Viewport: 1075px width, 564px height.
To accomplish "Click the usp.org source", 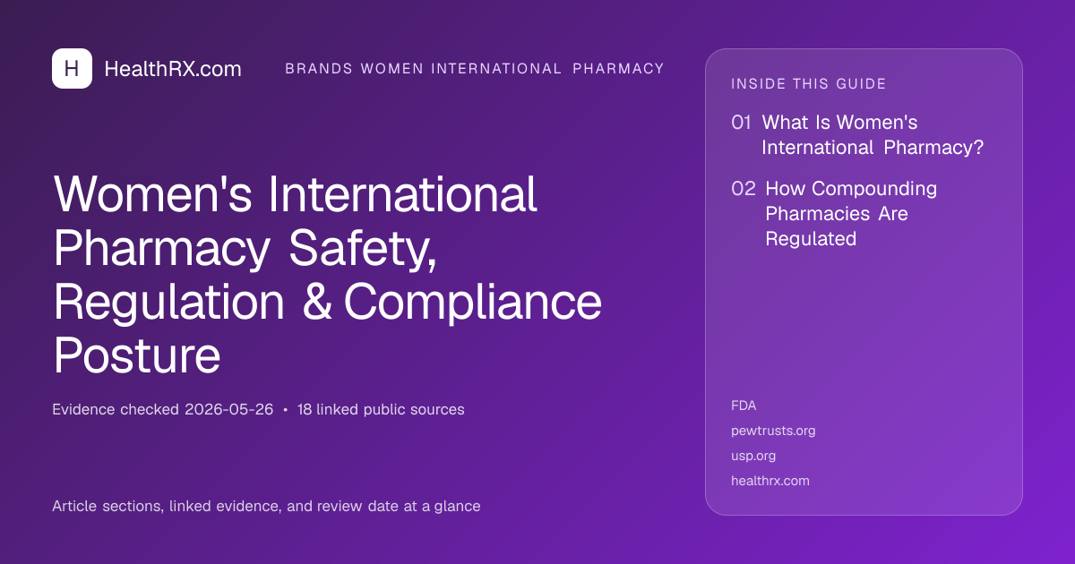I will click(753, 456).
